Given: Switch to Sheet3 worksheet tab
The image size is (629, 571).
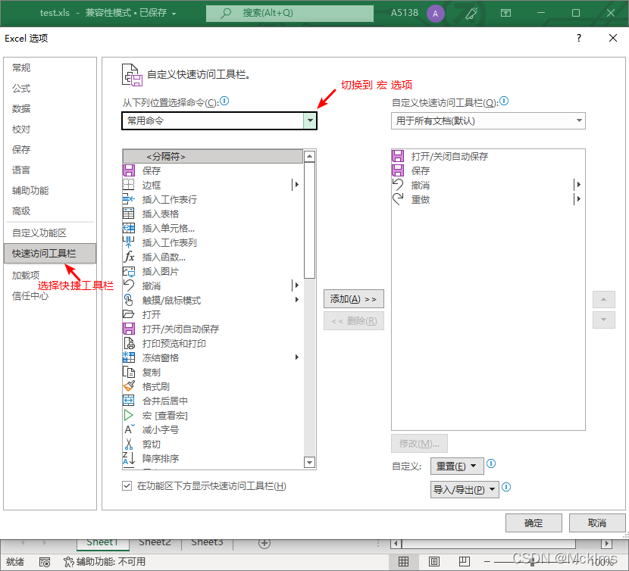Looking at the screenshot, I should tap(207, 543).
